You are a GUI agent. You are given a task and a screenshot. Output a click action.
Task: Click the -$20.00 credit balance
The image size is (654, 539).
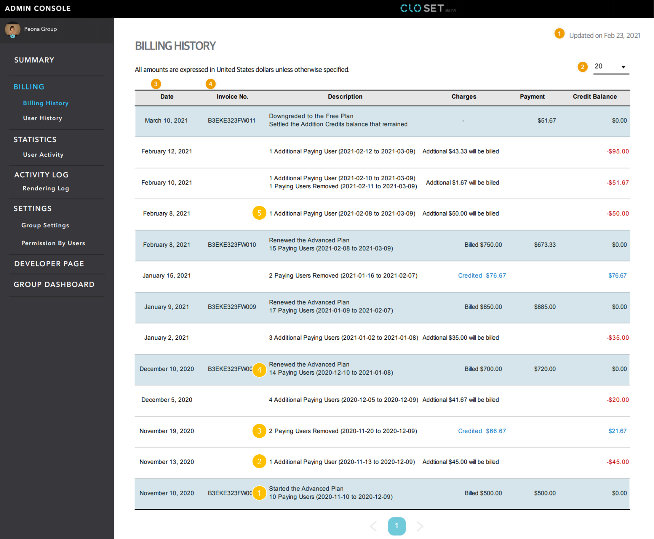(x=618, y=400)
